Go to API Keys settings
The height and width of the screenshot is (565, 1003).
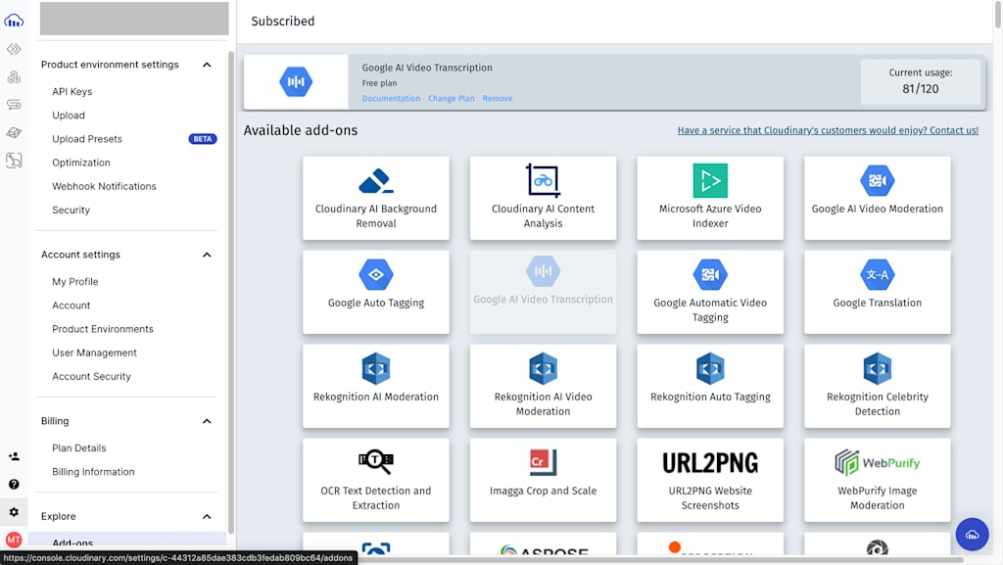pyautogui.click(x=72, y=91)
